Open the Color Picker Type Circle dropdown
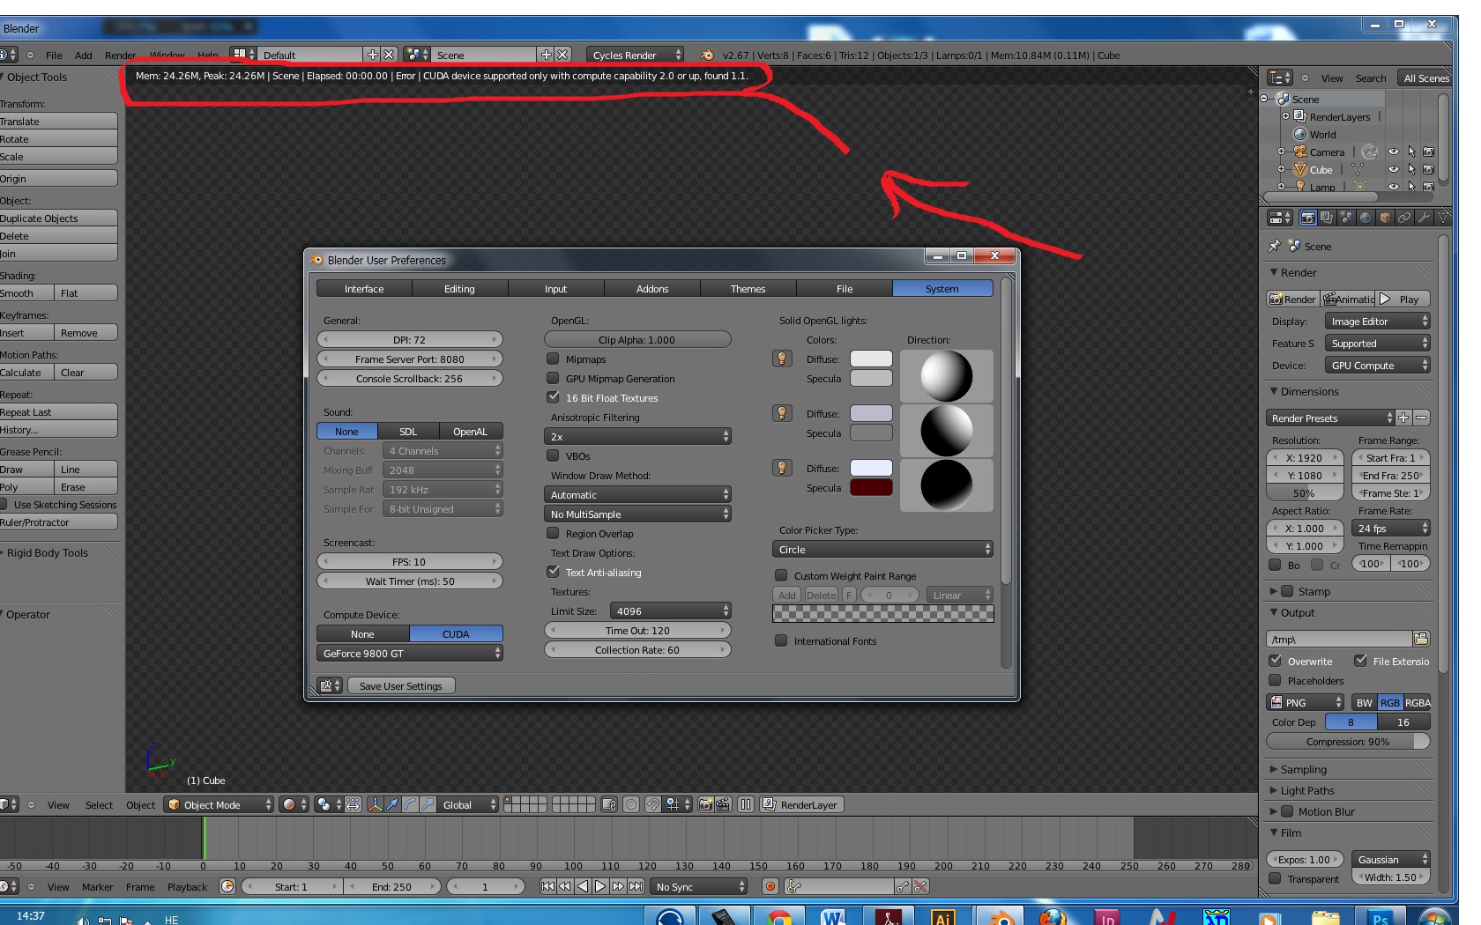The height and width of the screenshot is (925, 1481). (x=882, y=549)
